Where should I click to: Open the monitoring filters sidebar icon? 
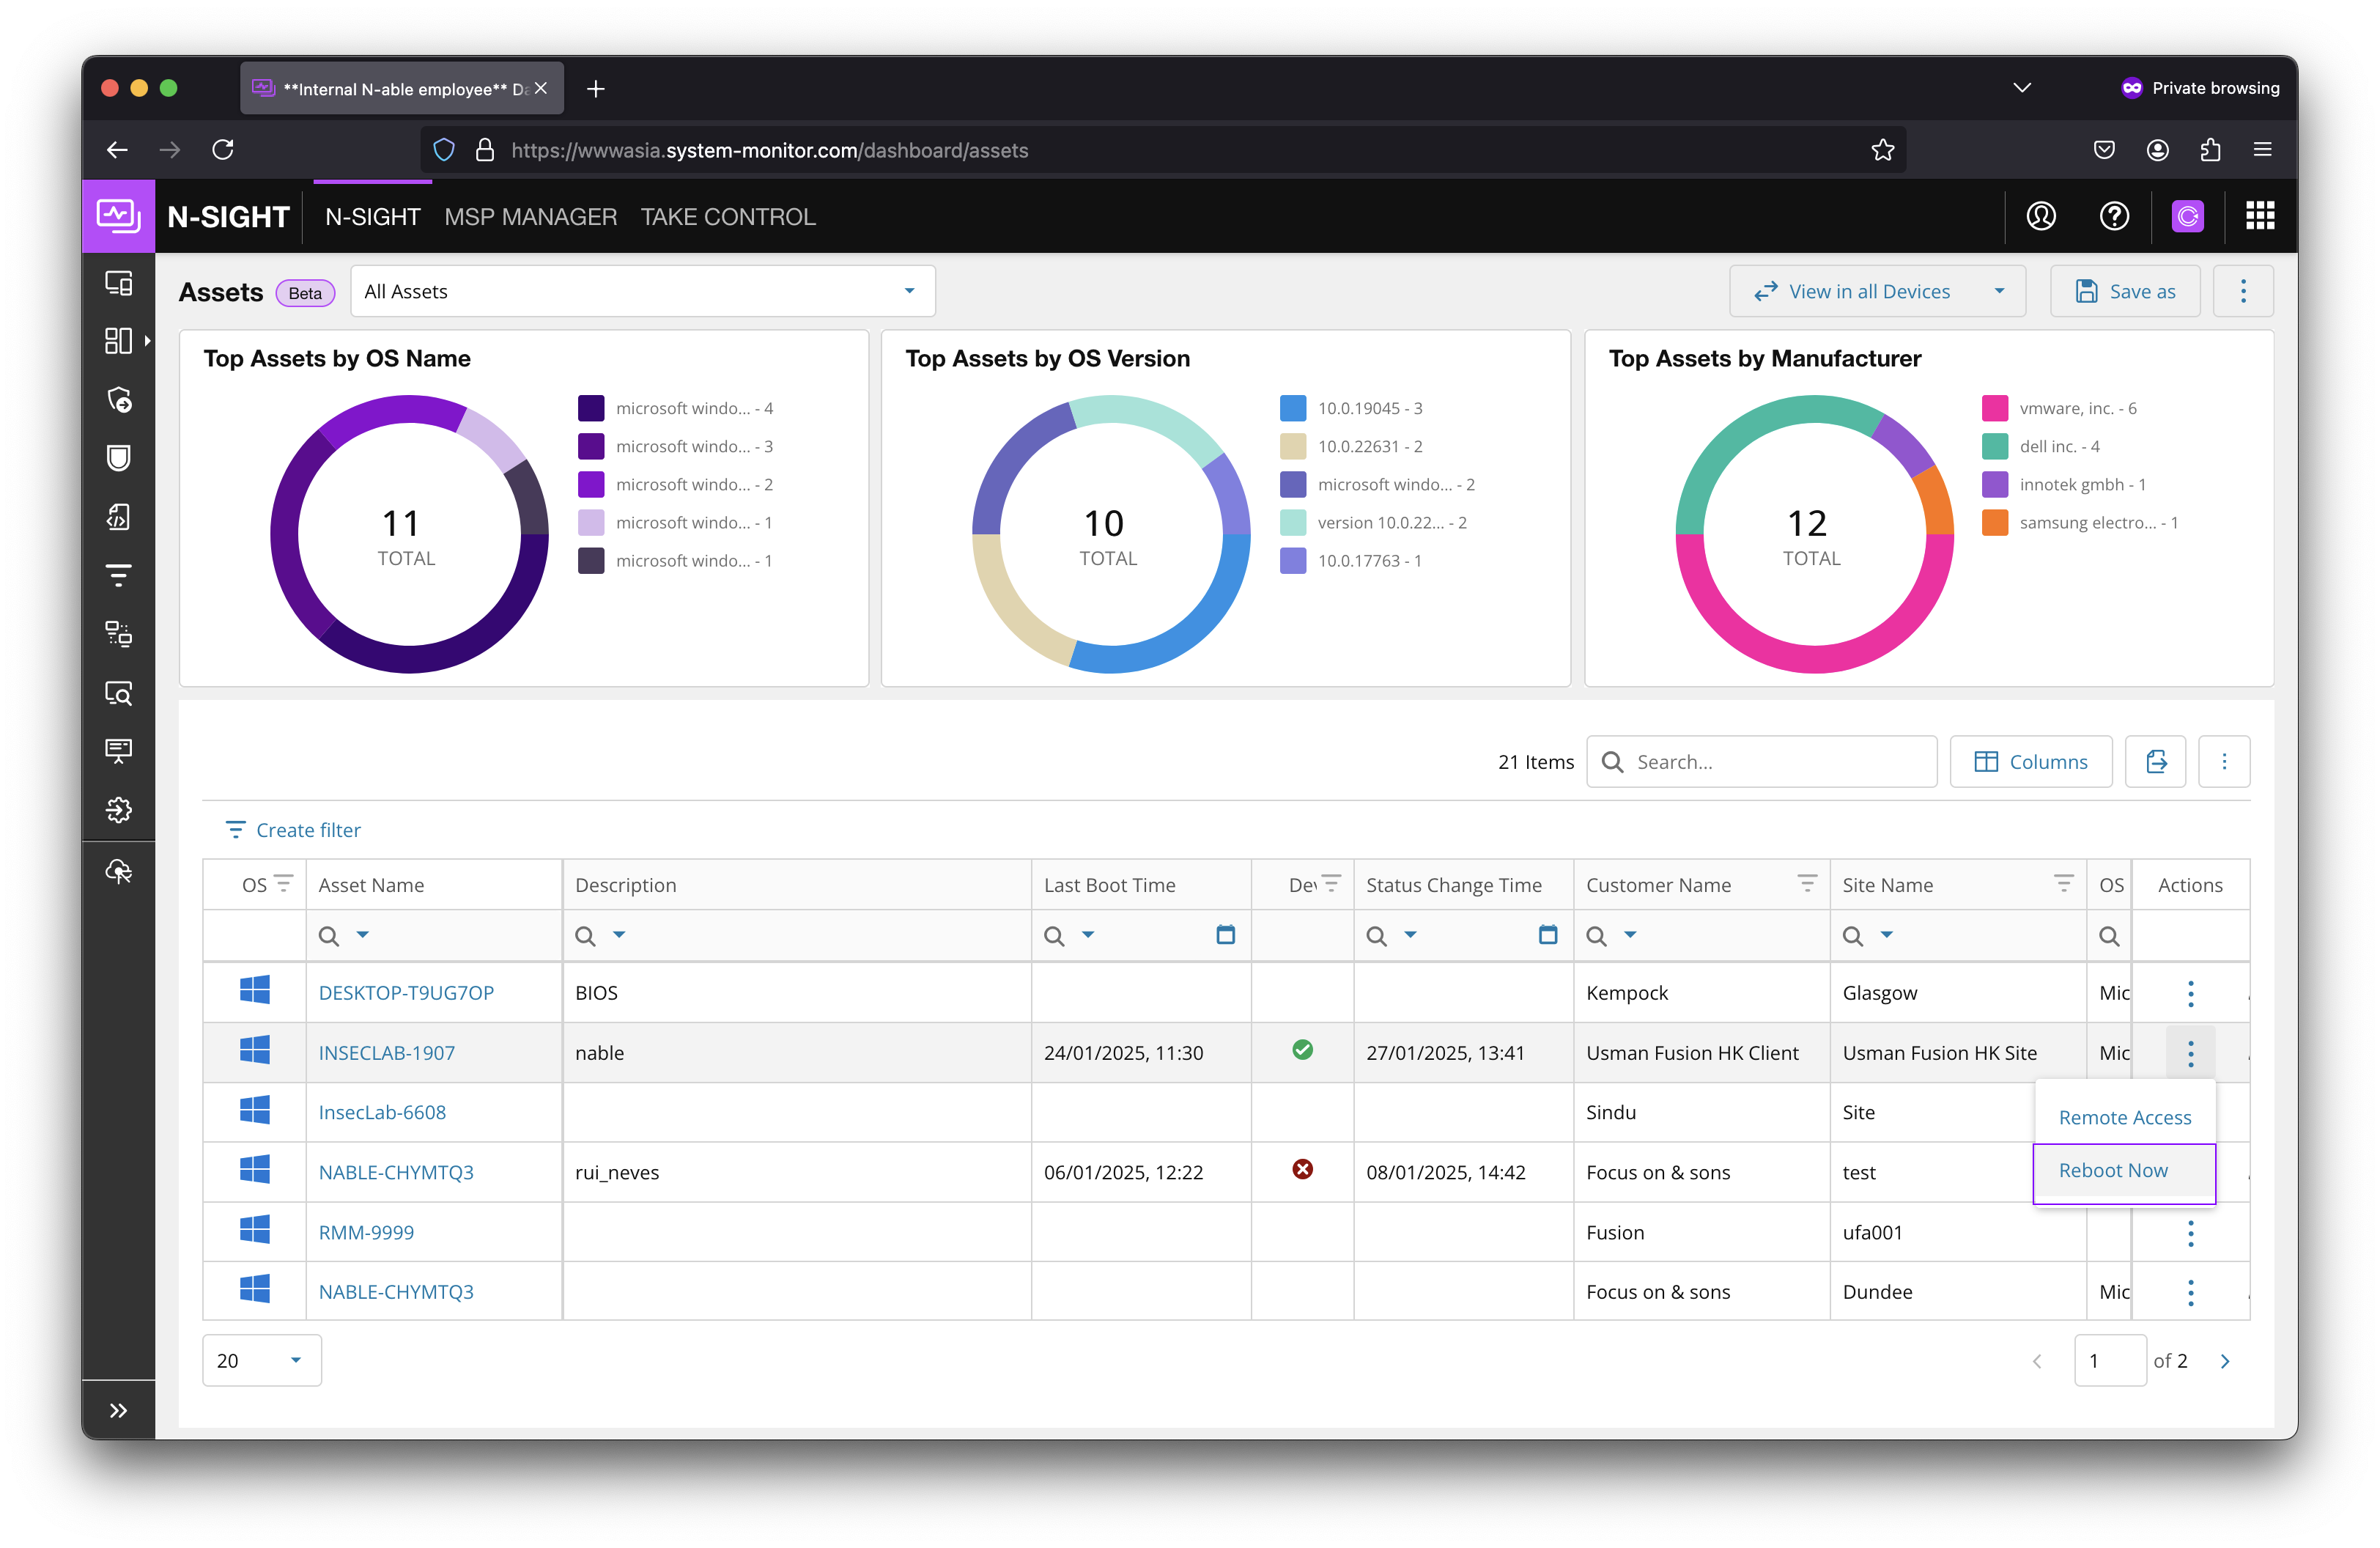(119, 574)
